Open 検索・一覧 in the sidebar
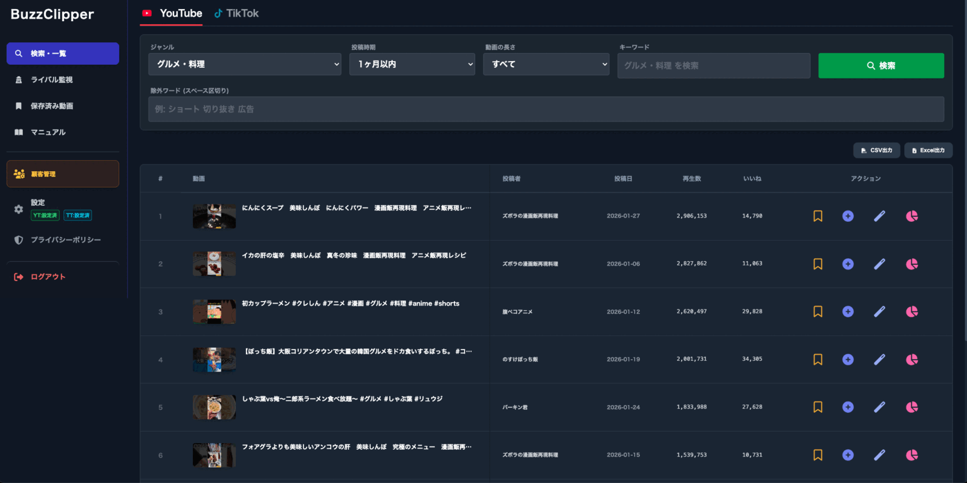Viewport: 967px width, 483px height. point(63,53)
